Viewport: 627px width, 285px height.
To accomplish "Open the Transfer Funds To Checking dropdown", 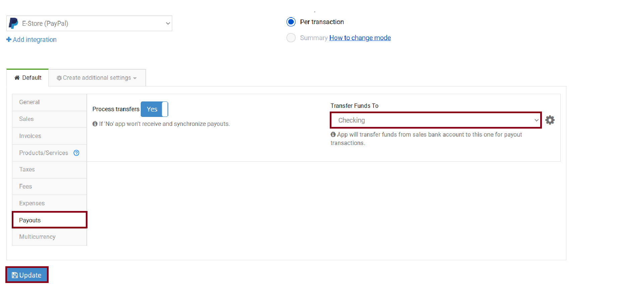I will click(436, 120).
